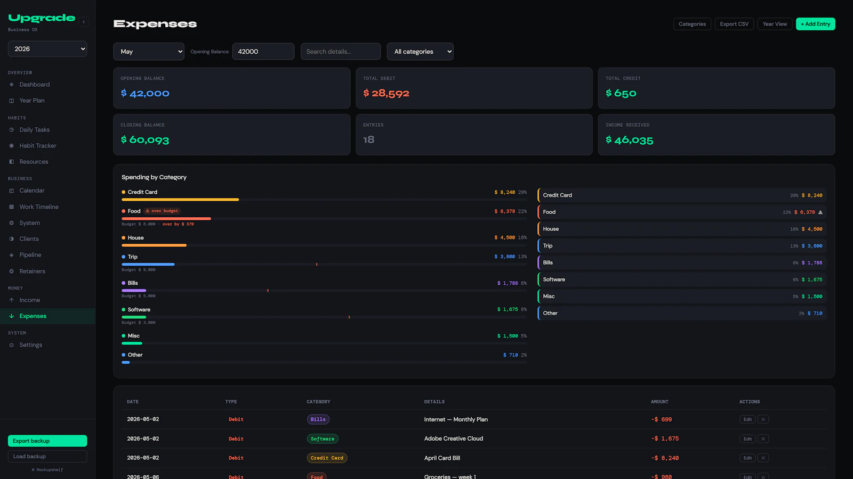This screenshot has width=853, height=479.
Task: Click the Settings gear icon
Action: (12, 345)
